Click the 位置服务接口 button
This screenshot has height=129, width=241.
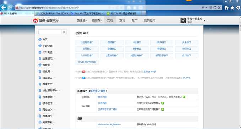tap(112, 55)
